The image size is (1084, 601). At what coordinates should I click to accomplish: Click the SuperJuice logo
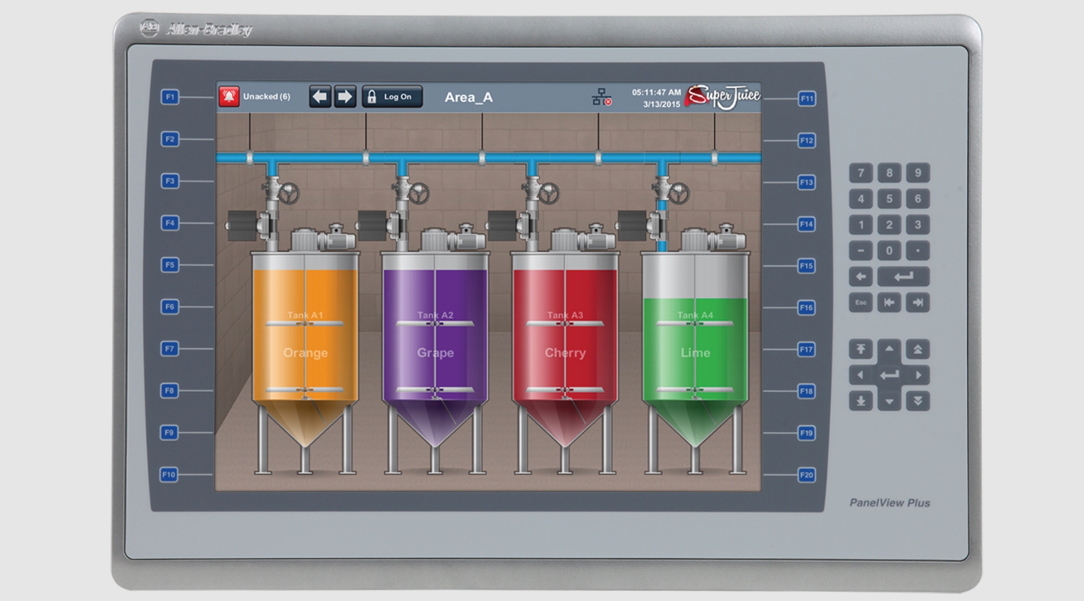pyautogui.click(x=723, y=97)
